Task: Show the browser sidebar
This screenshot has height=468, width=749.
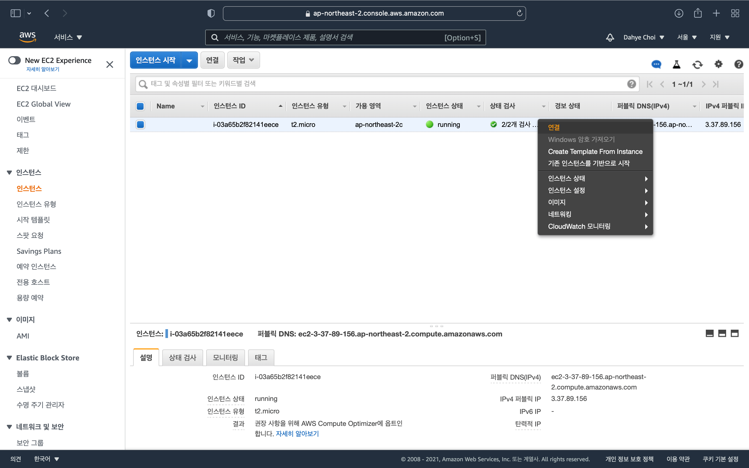Action: [16, 13]
